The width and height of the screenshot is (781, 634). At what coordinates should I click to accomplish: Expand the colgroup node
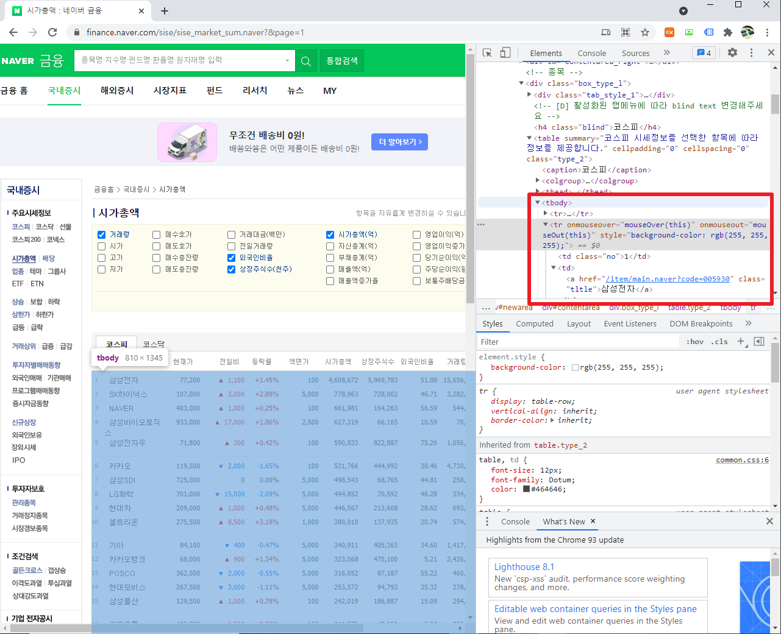point(537,180)
